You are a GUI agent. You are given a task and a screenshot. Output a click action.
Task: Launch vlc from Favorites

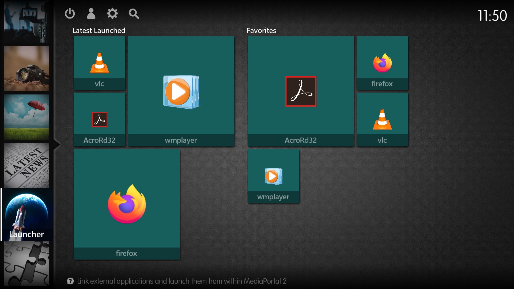(x=382, y=119)
